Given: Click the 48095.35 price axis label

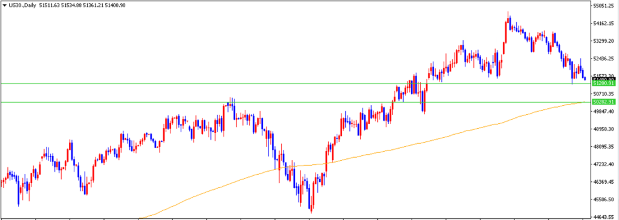Looking at the screenshot, I should pyautogui.click(x=603, y=146).
